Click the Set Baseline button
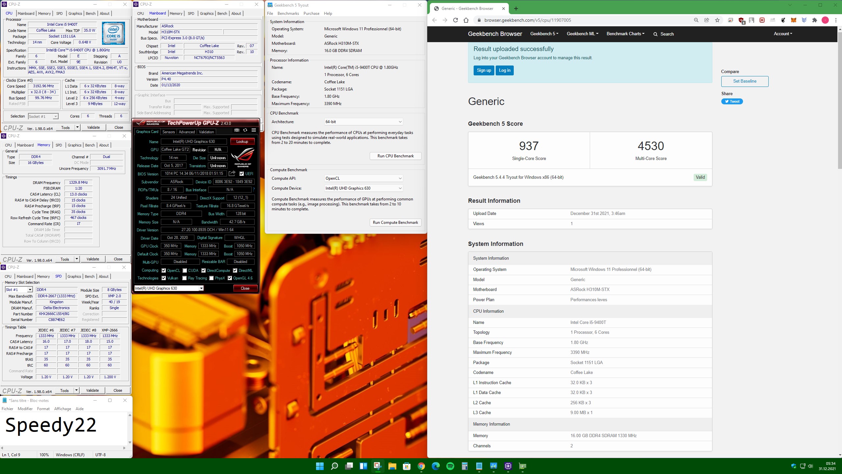Viewport: 842px width, 474px height. 745,81
